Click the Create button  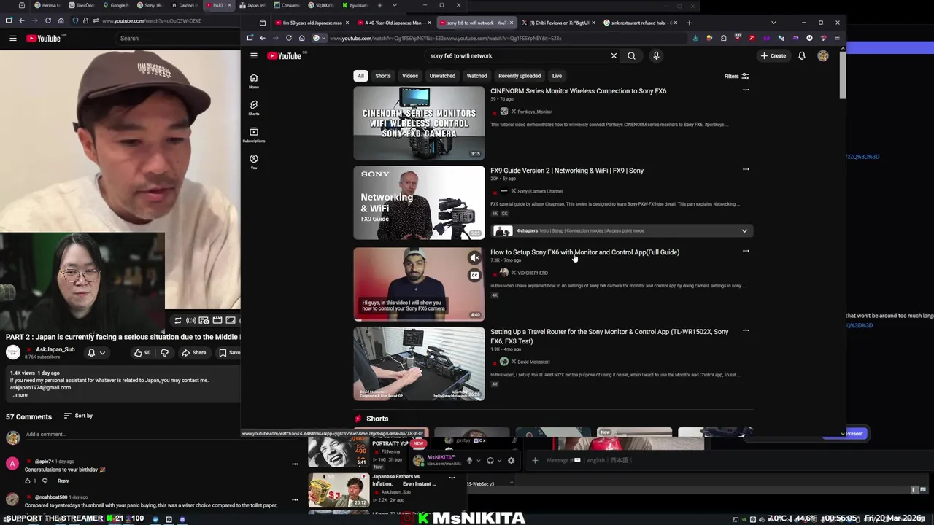point(773,56)
